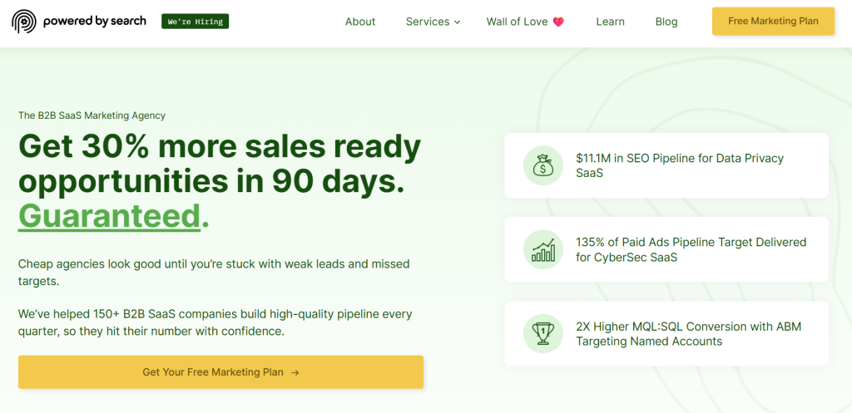Click the bar chart growth icon
The height and width of the screenshot is (413, 852).
(x=543, y=249)
